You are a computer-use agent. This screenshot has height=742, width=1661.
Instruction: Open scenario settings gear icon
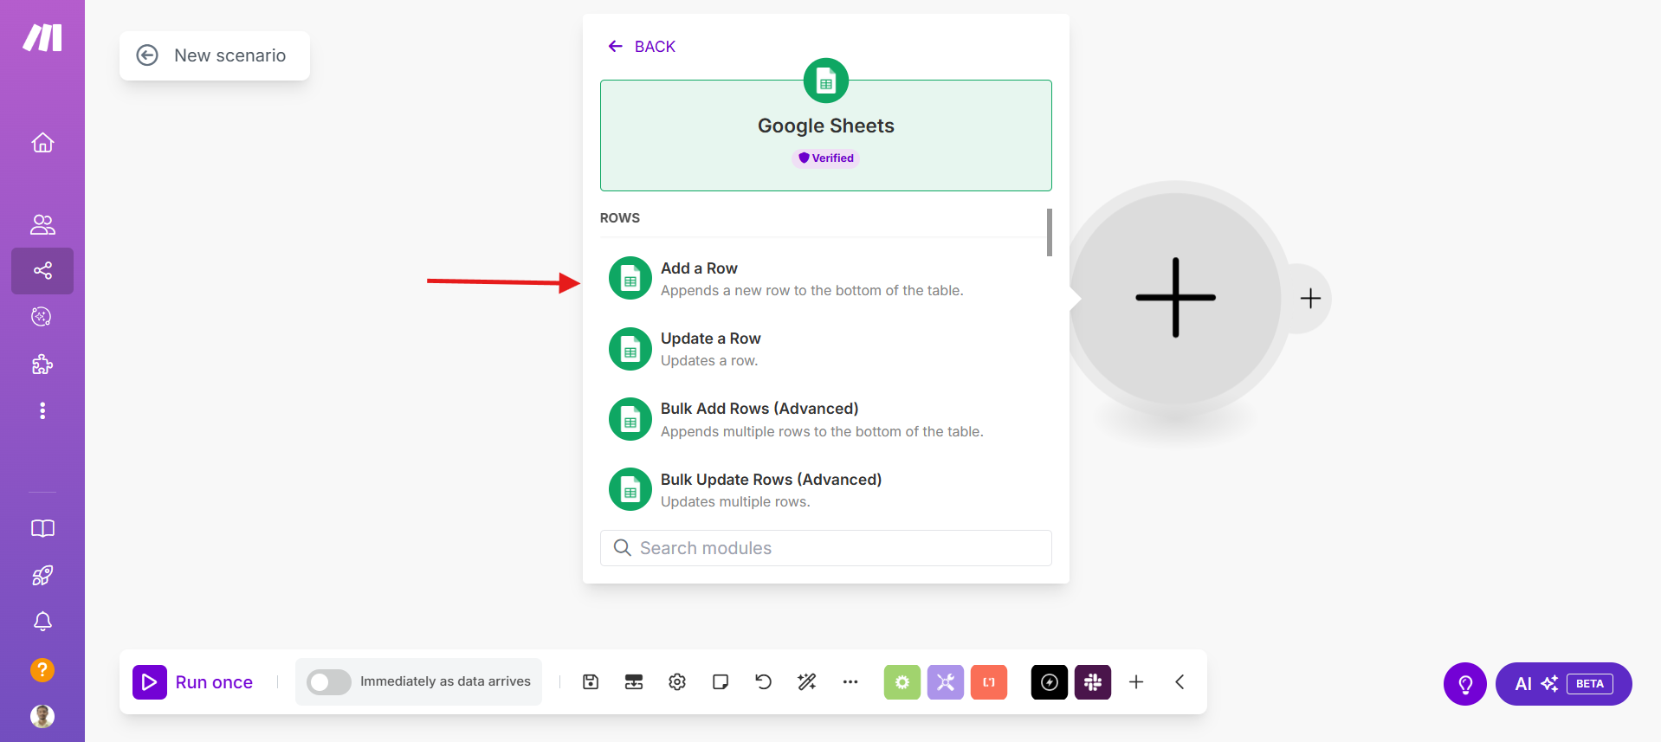pyautogui.click(x=677, y=682)
